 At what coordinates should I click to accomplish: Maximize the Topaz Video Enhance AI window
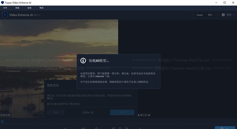(225, 3)
